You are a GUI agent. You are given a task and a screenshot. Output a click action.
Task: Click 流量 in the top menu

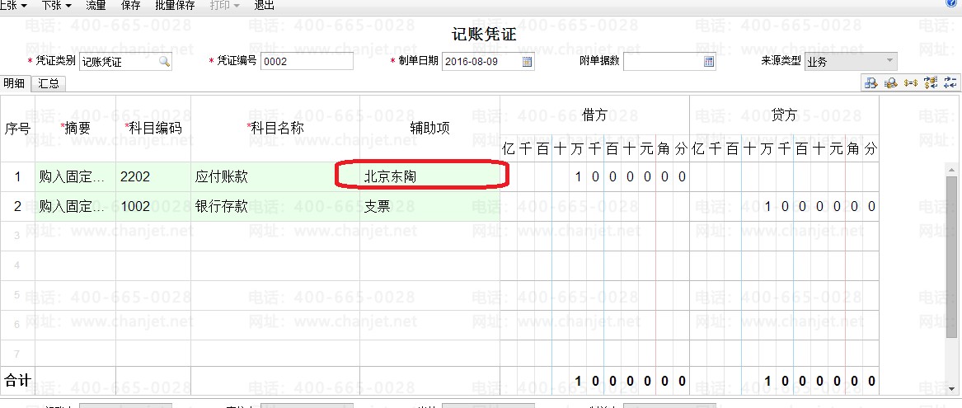96,6
